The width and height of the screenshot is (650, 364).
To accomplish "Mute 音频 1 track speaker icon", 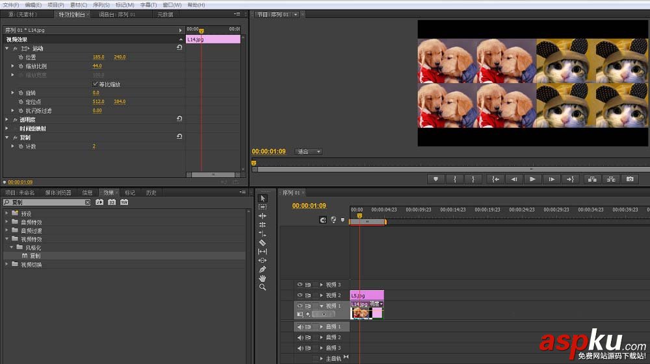I will point(300,327).
